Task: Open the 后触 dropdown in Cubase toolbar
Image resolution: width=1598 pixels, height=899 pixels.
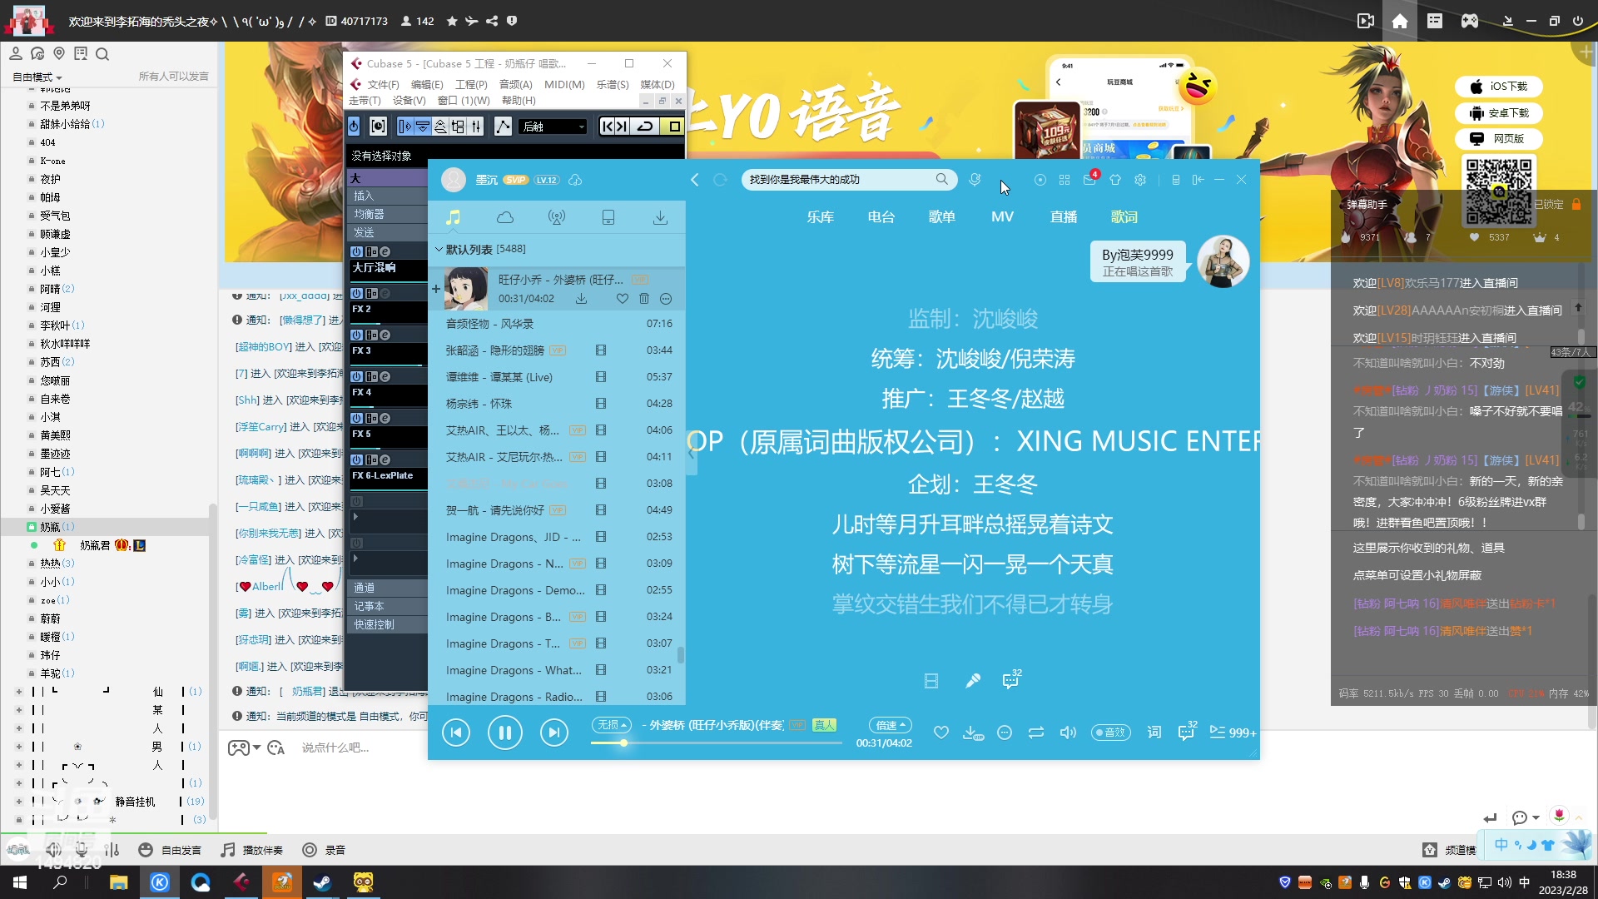Action: [553, 127]
